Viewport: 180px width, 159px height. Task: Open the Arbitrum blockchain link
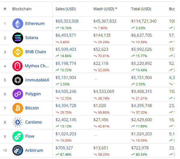click(x=34, y=150)
